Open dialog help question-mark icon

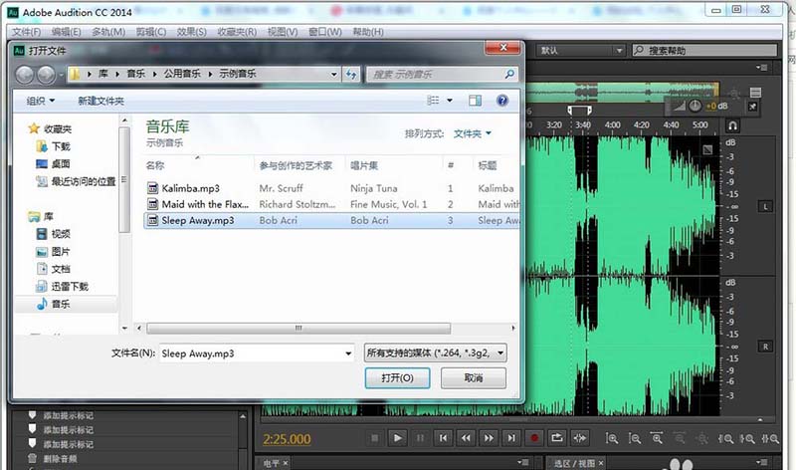[502, 101]
